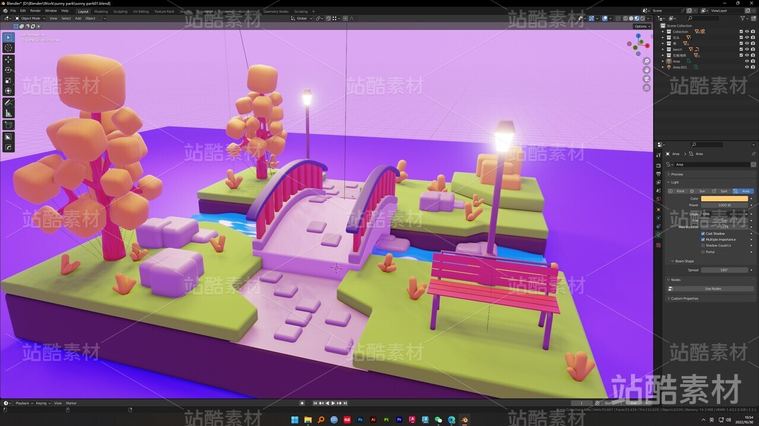Click the light Color swatch
The height and width of the screenshot is (426, 759).
point(725,199)
